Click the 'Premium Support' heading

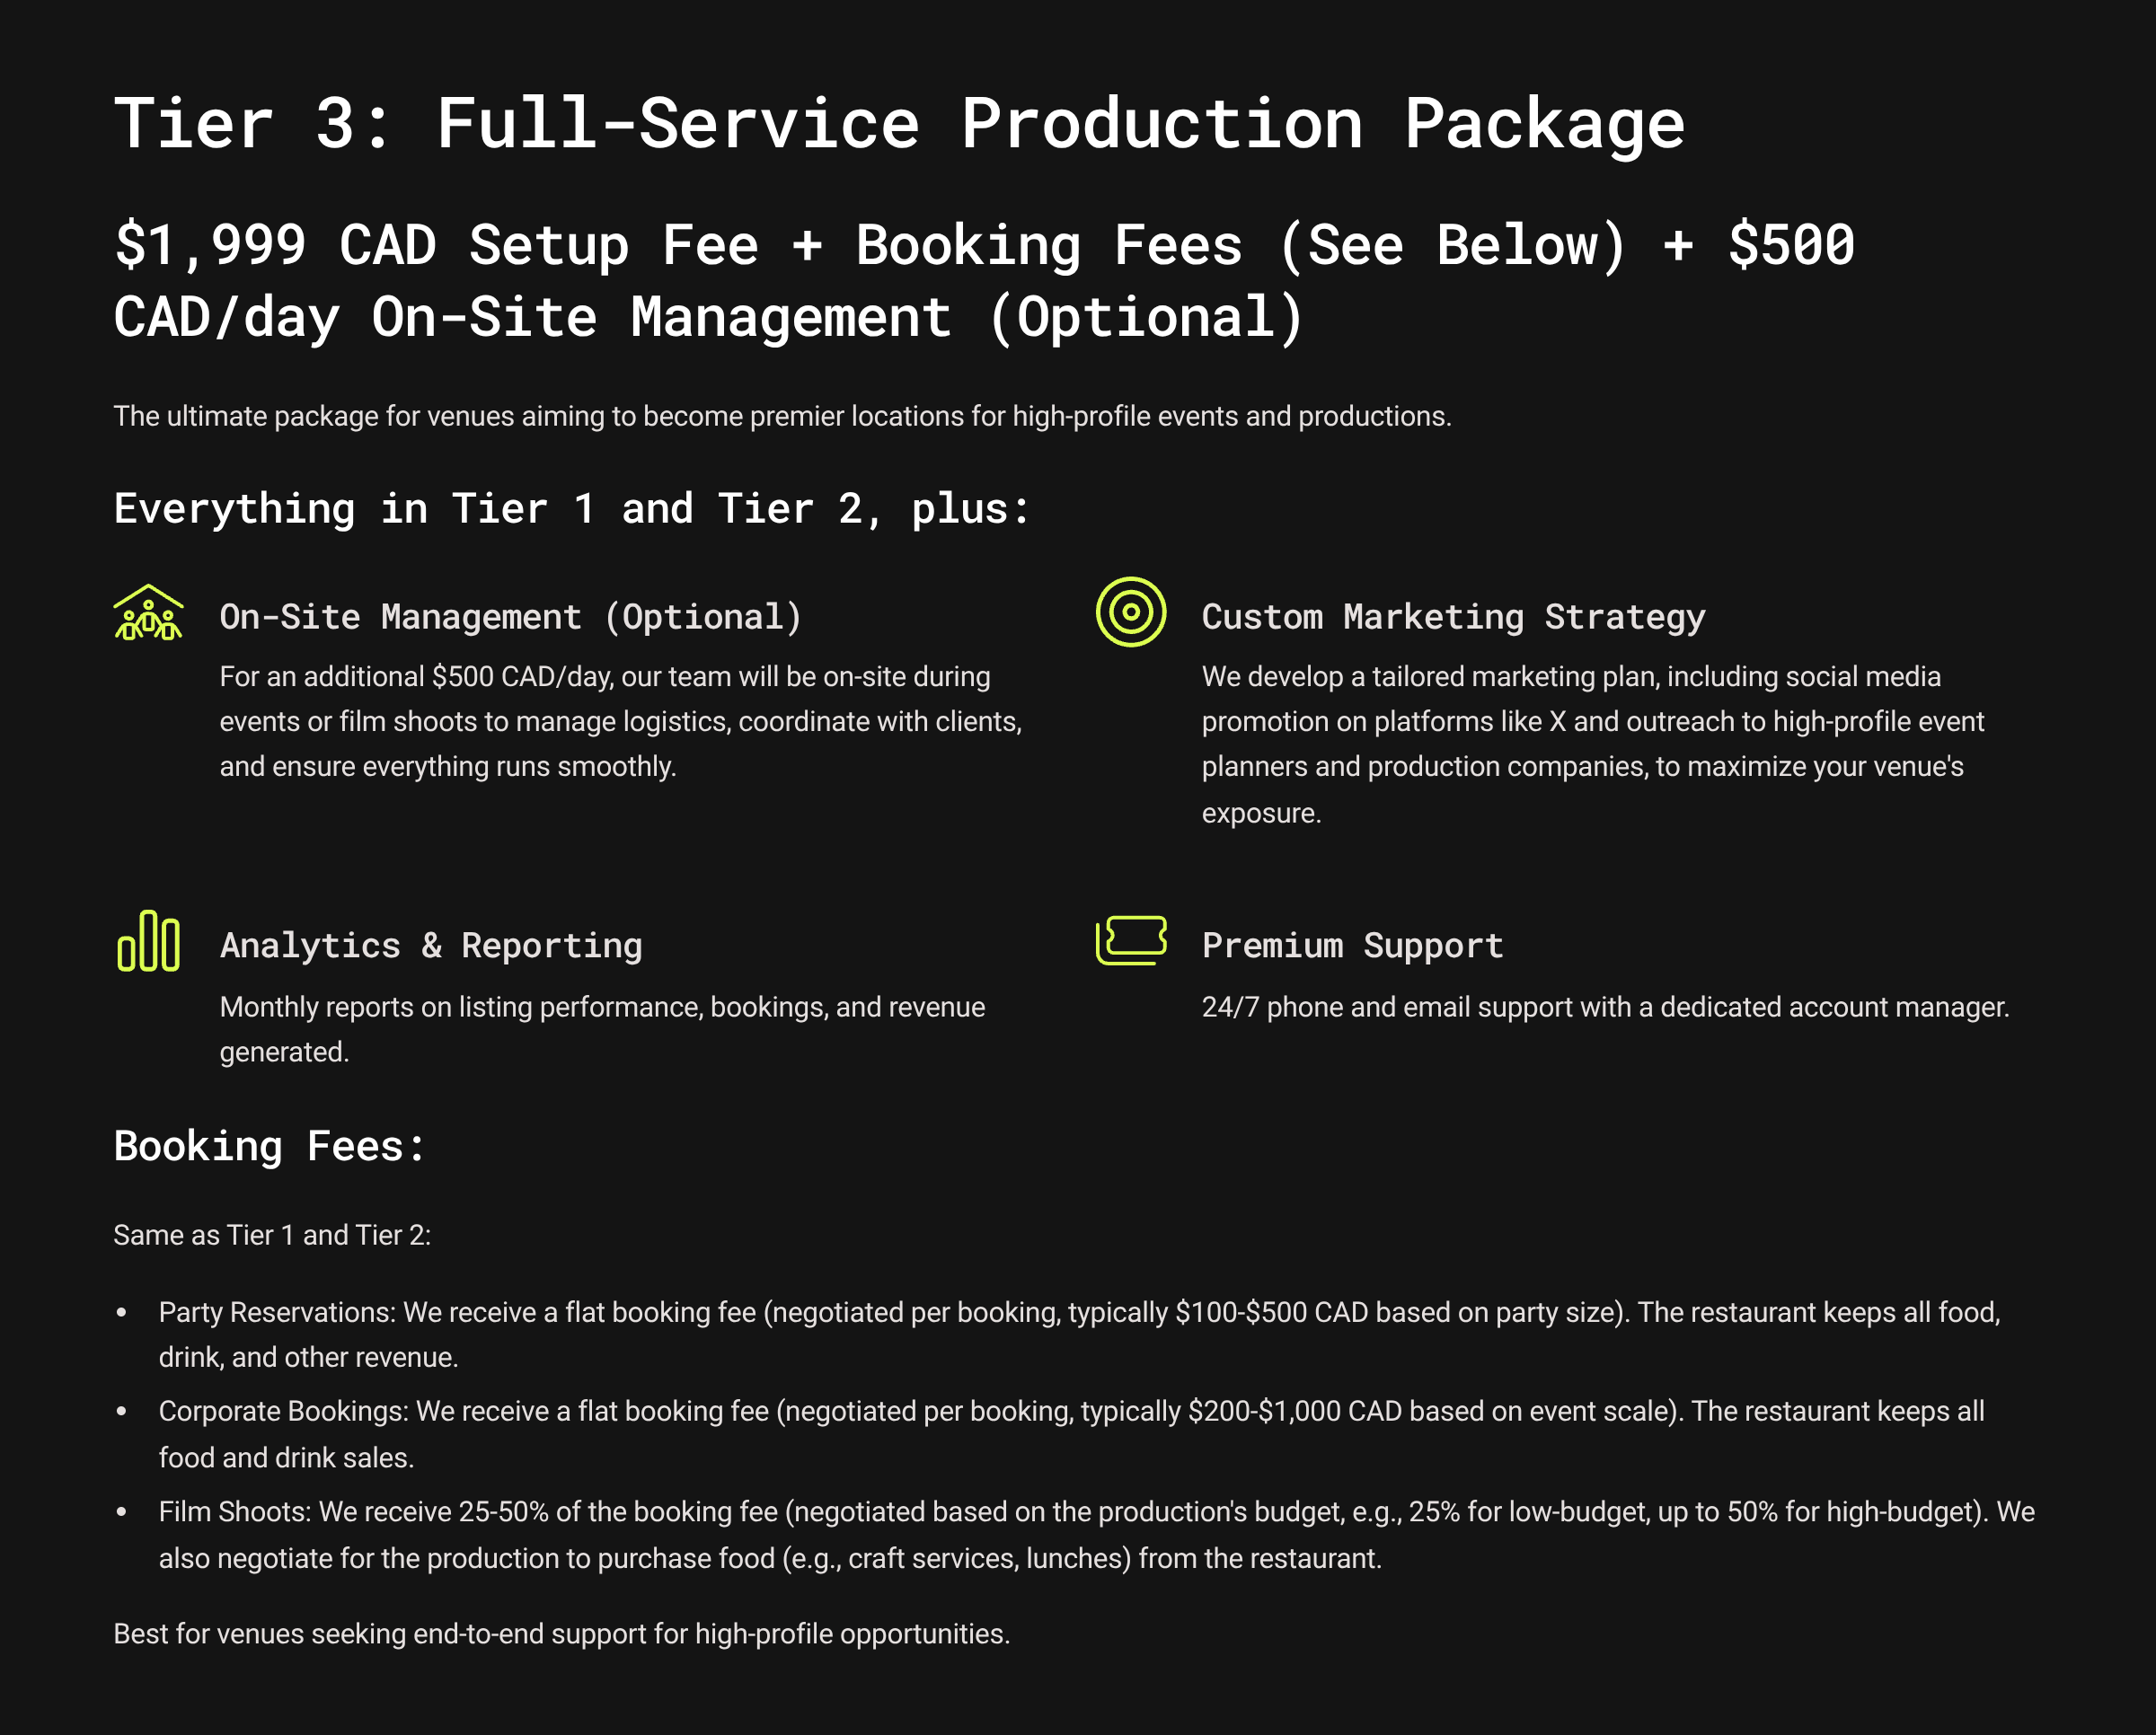[x=1352, y=946]
